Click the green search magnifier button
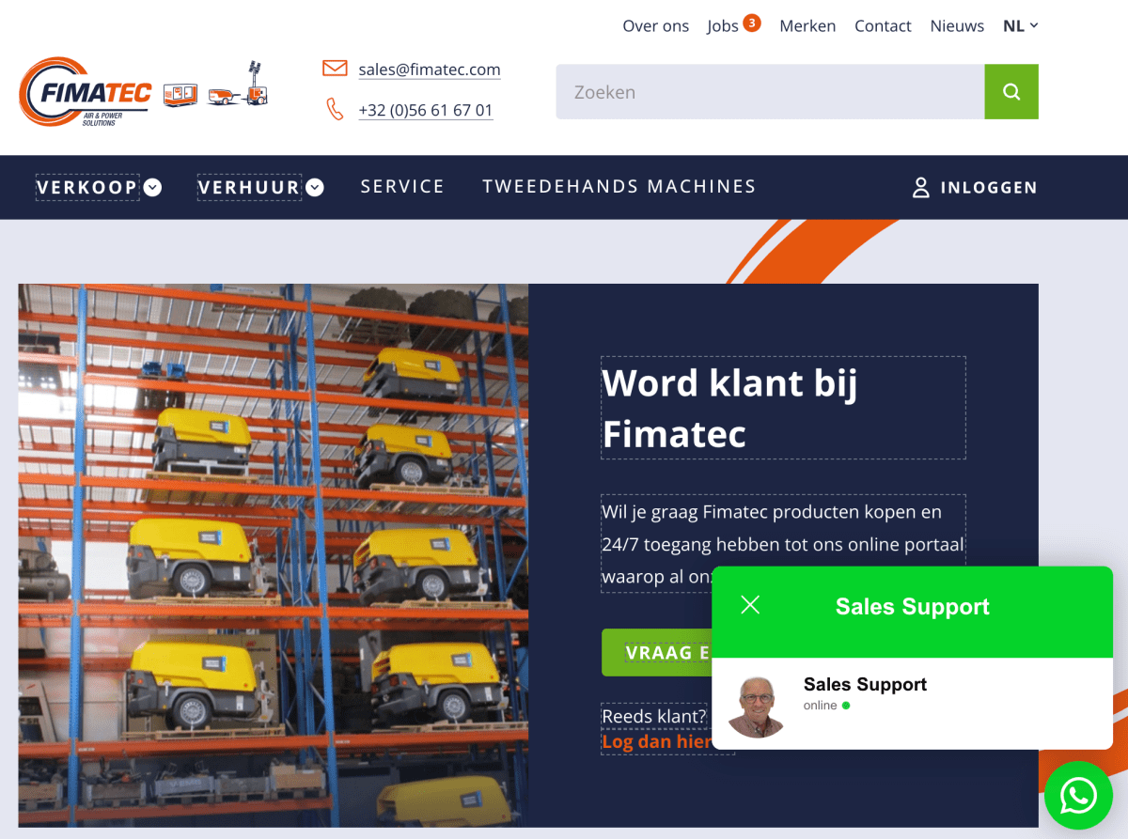Viewport: 1128px width, 839px height. 1011,91
